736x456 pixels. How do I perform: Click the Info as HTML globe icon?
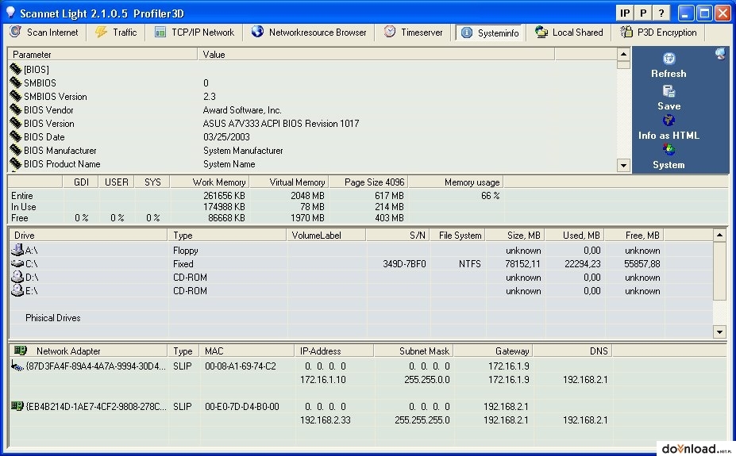click(669, 121)
